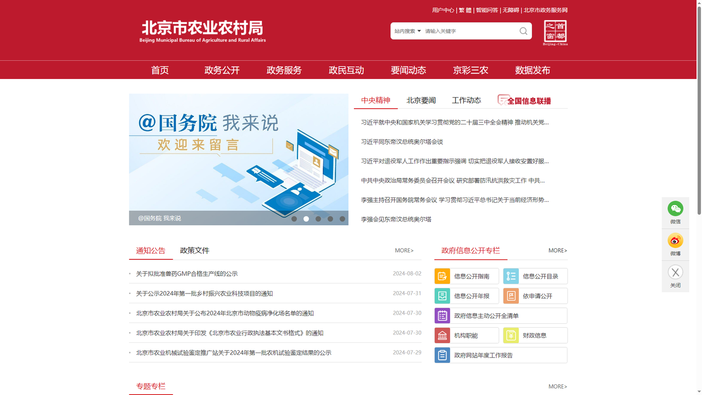Click the 北京市农业农村局 site logo

click(x=203, y=32)
